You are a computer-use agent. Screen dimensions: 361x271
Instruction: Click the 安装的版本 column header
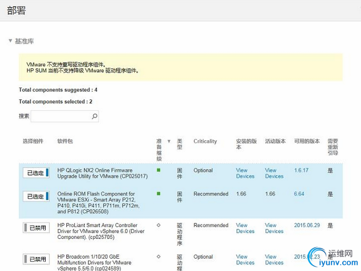246,144
